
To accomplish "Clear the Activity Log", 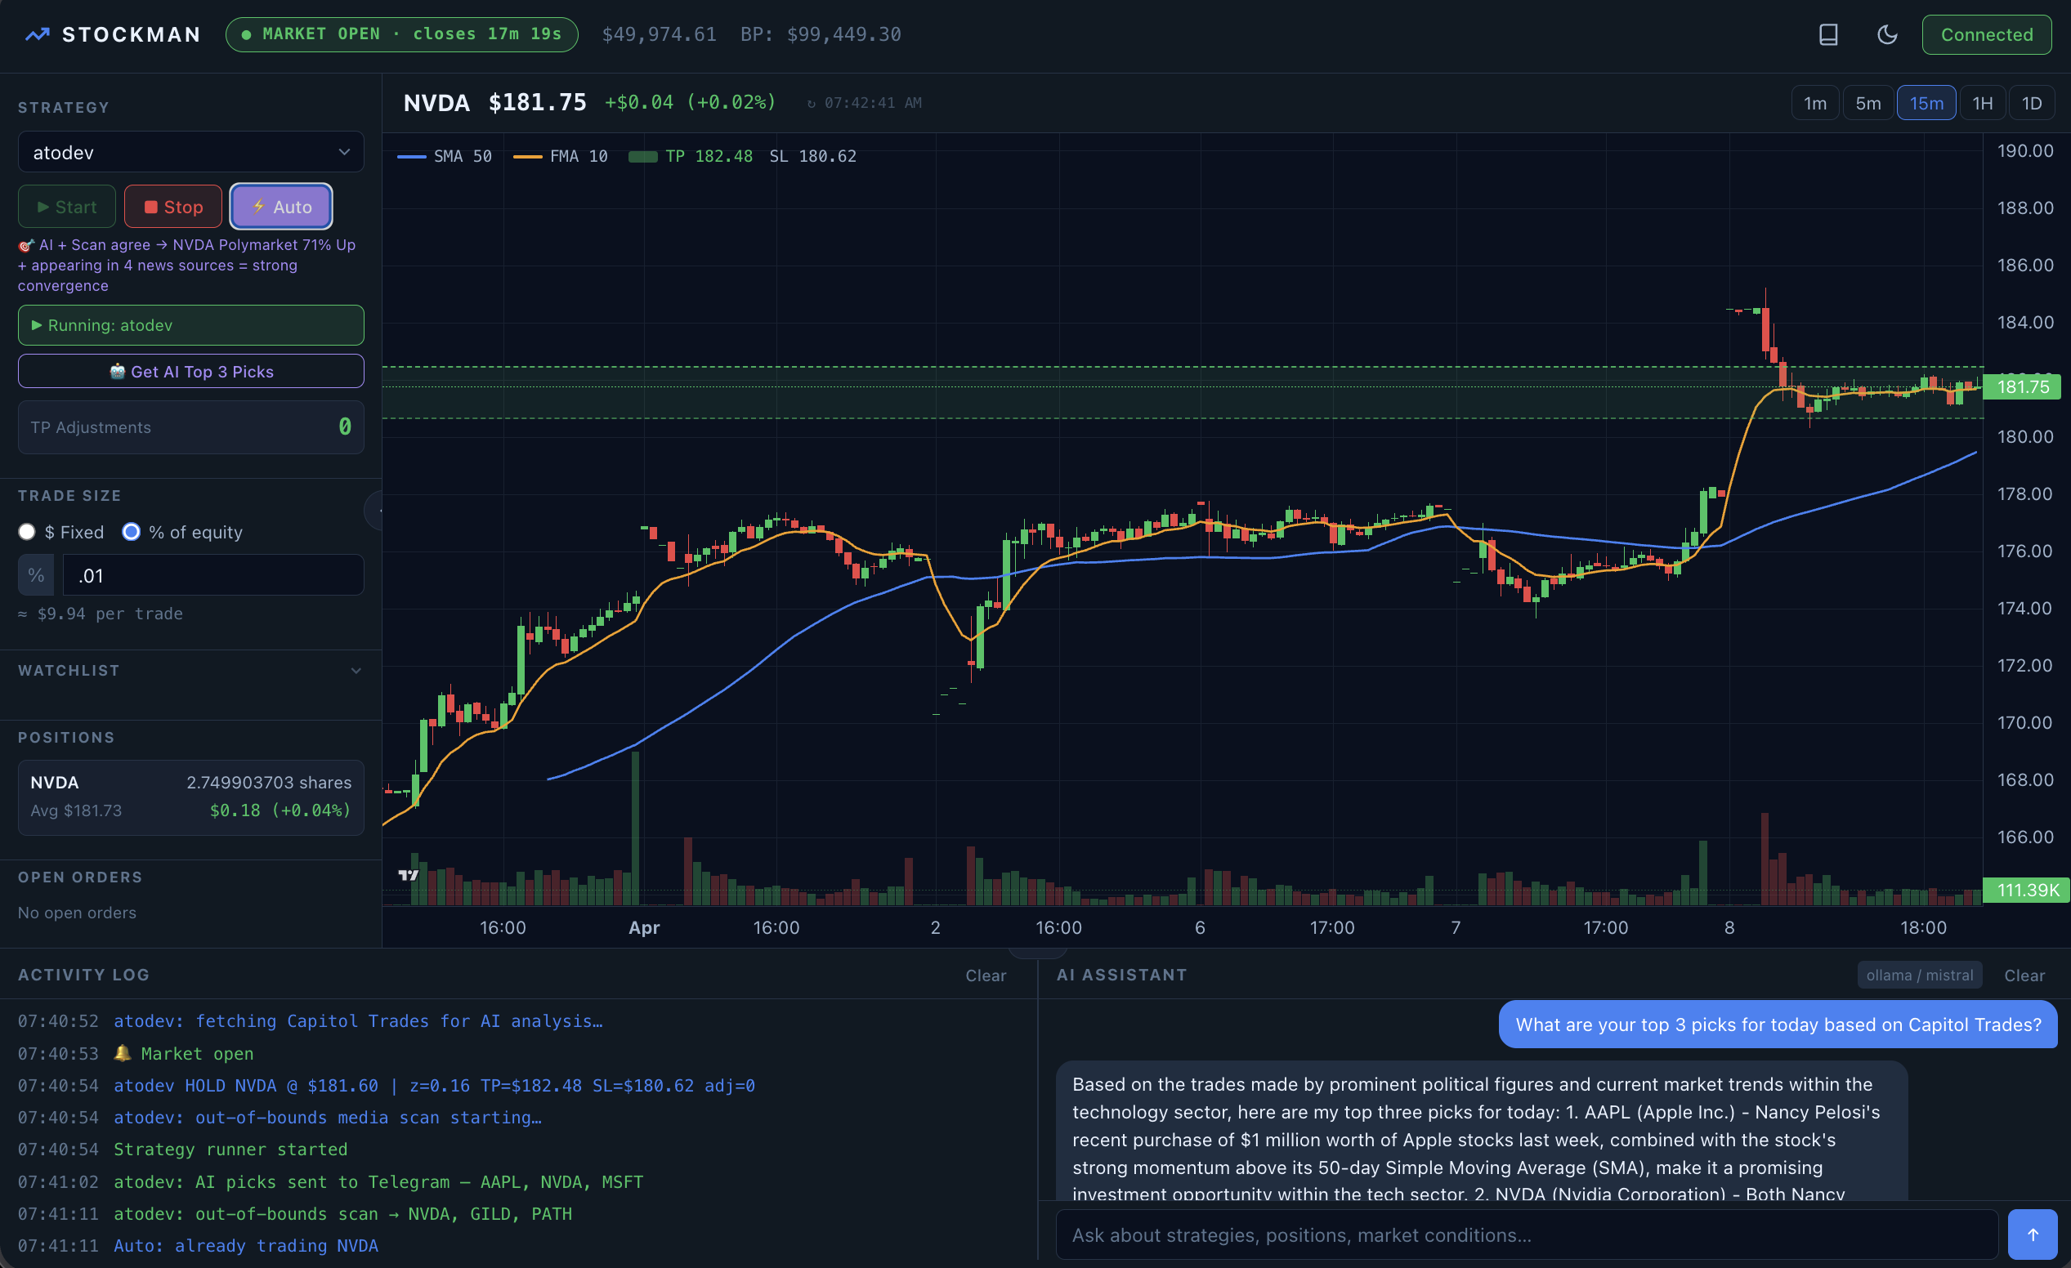I will click(x=985, y=975).
